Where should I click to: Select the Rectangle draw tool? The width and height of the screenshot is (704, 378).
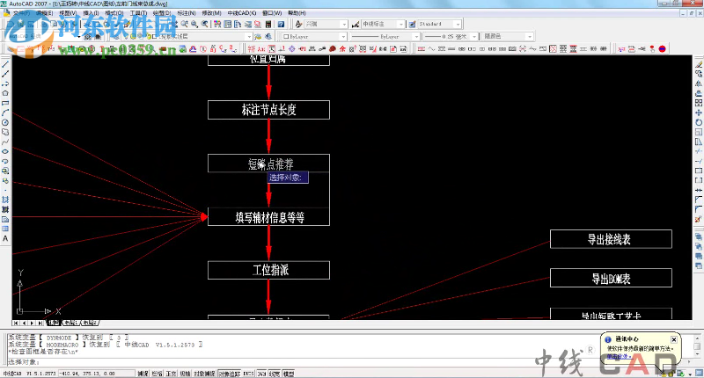[x=5, y=103]
